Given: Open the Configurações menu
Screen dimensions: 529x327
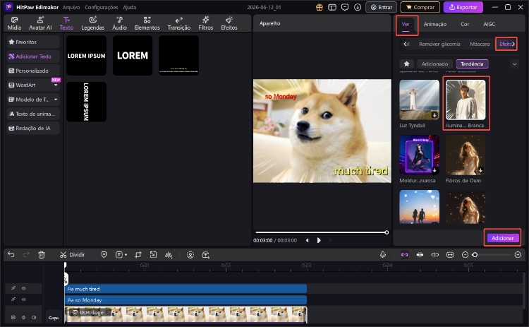Looking at the screenshot, I should [x=101, y=7].
